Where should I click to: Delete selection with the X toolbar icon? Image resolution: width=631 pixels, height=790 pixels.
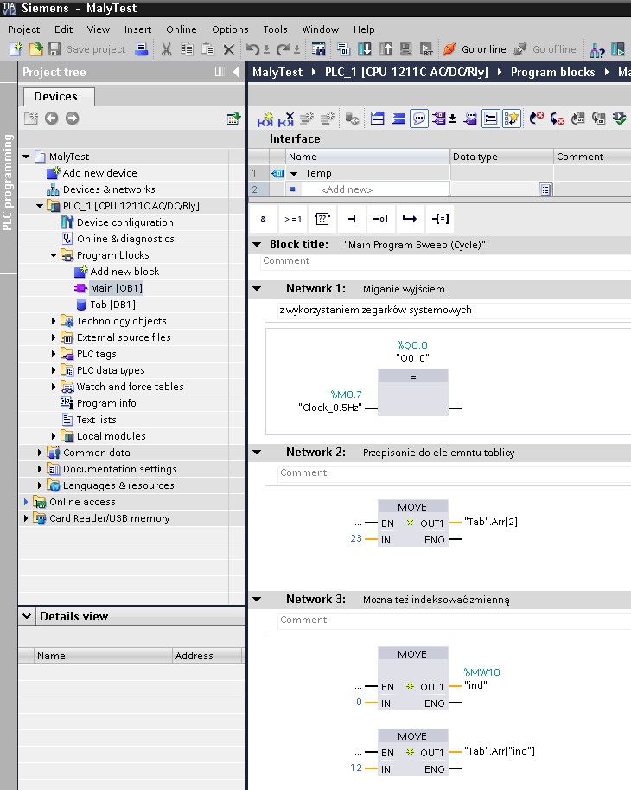(x=228, y=48)
